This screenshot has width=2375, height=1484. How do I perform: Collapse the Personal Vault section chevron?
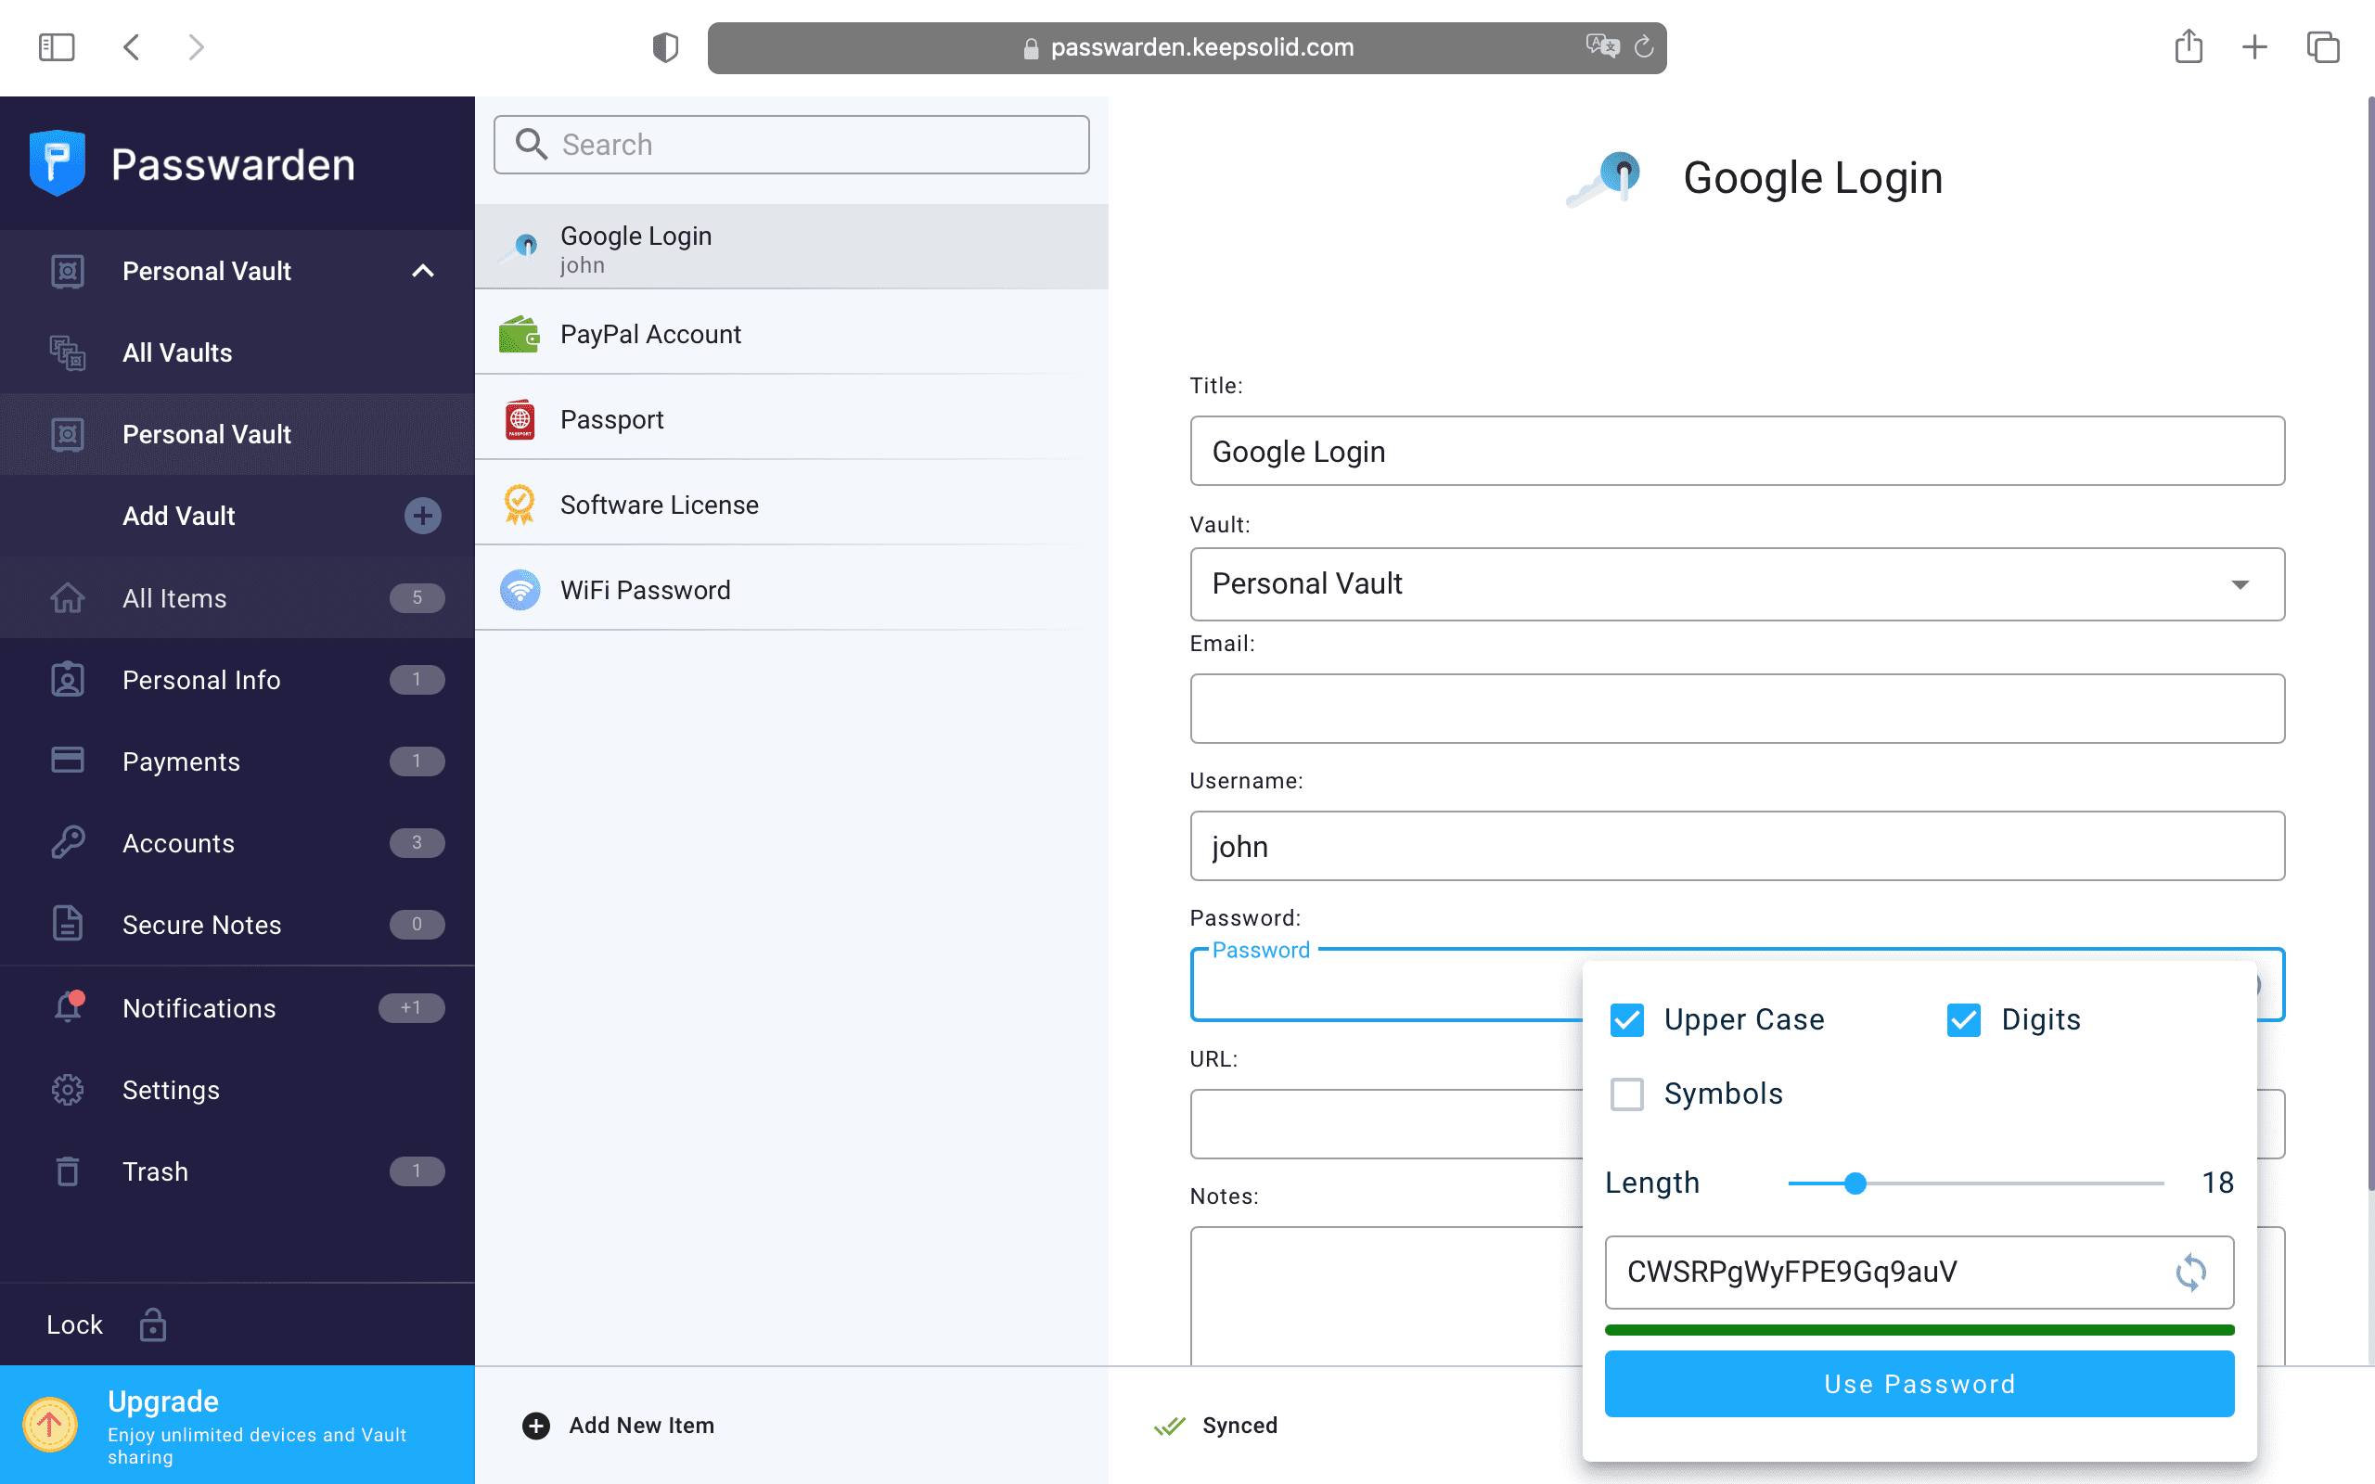(422, 271)
